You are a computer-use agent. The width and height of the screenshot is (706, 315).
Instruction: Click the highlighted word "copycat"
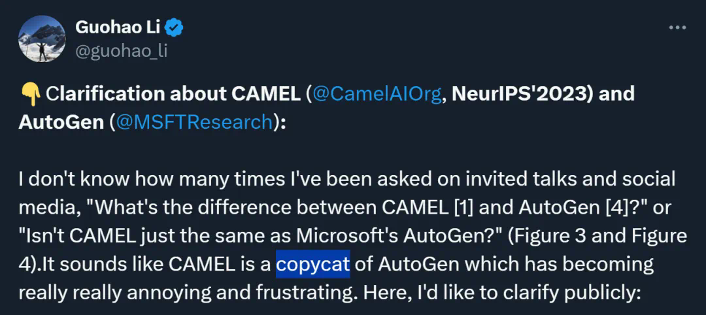pos(313,264)
